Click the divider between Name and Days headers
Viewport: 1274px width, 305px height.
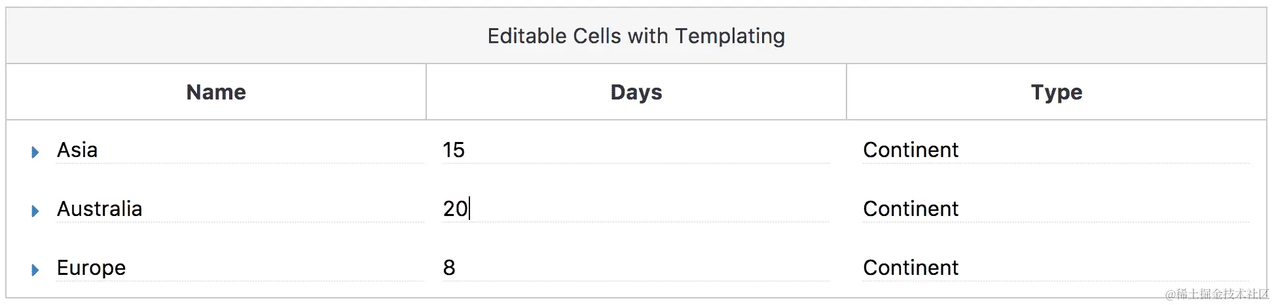[x=426, y=92]
